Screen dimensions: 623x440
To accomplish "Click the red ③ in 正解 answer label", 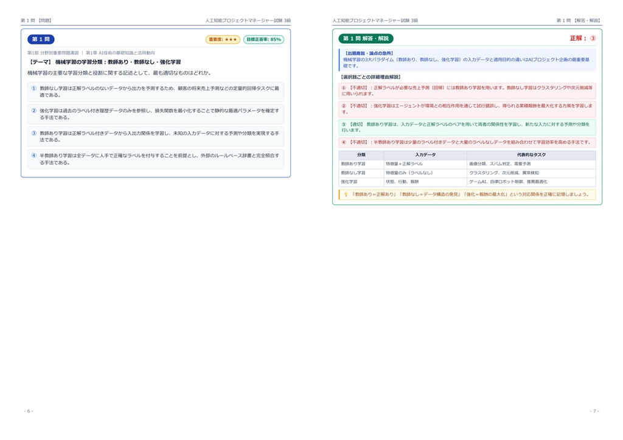I will [x=593, y=38].
